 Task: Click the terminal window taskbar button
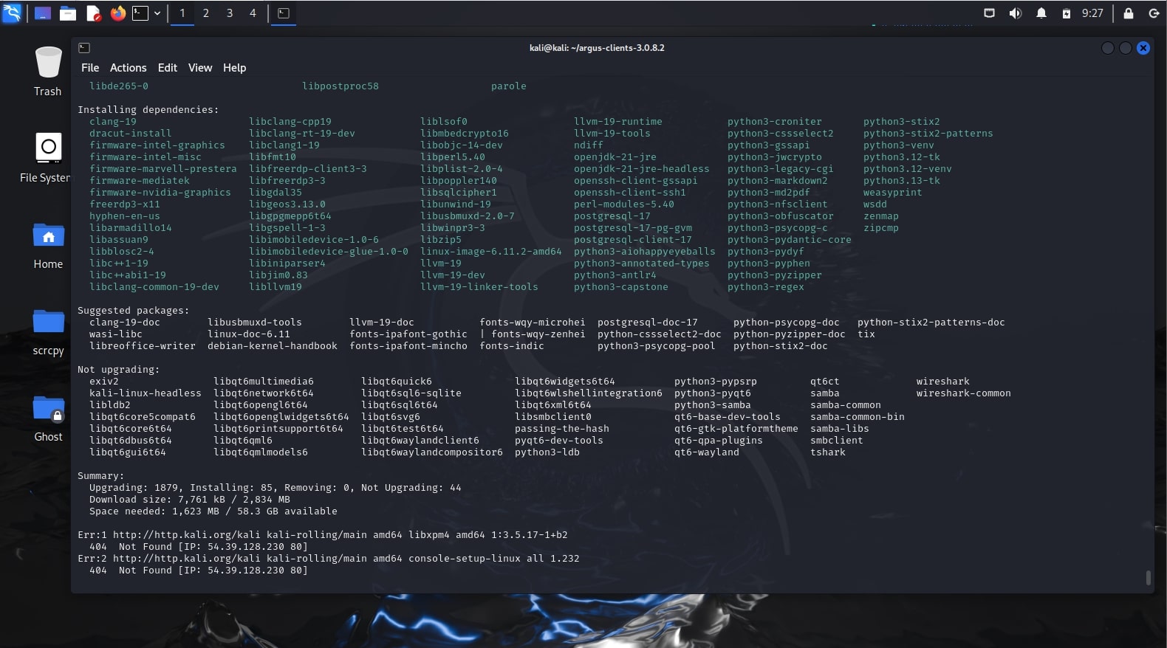(284, 13)
